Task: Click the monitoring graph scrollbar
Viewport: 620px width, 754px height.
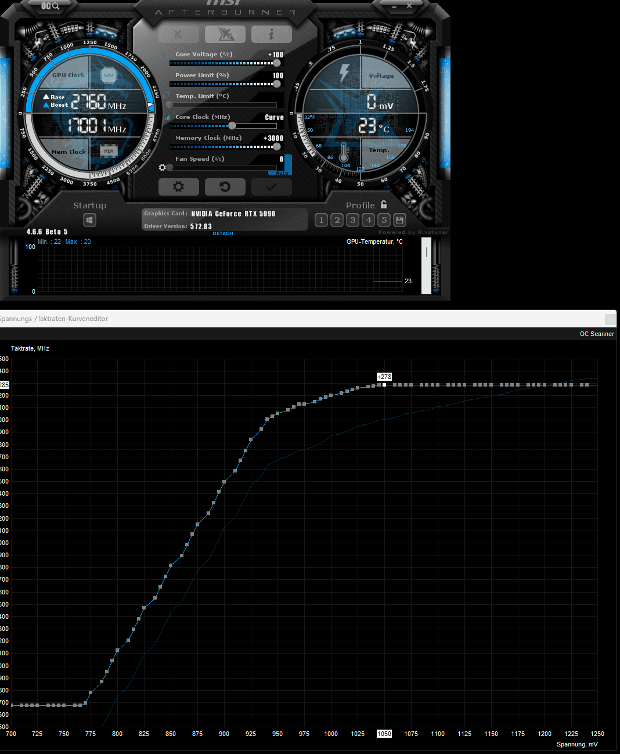Action: (427, 266)
